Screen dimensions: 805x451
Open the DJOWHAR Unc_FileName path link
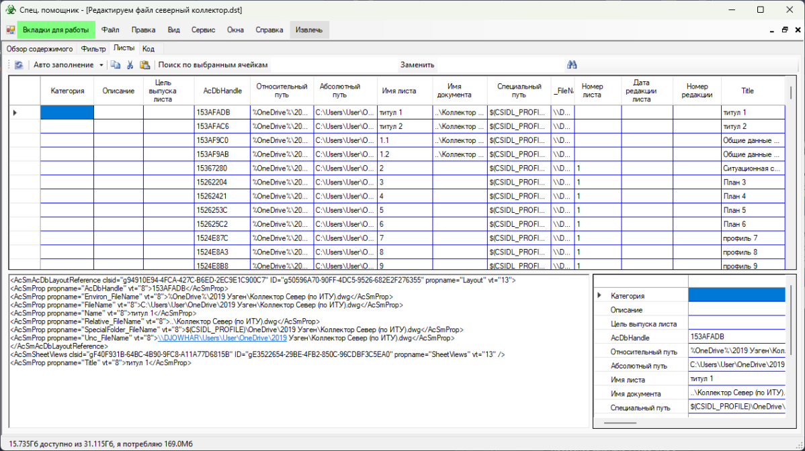pos(222,338)
